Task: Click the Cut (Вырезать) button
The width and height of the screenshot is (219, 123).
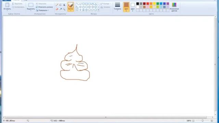Action: [x=17, y=4]
